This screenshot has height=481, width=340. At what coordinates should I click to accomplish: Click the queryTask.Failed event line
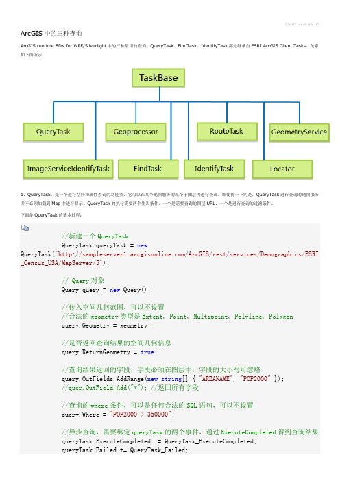pyautogui.click(x=125, y=450)
